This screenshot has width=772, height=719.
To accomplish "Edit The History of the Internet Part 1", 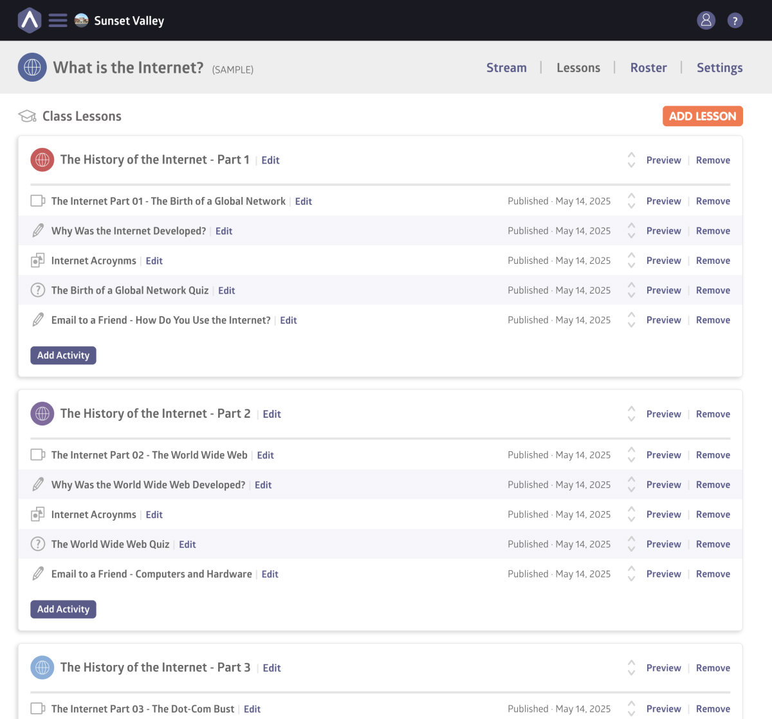I will point(270,160).
